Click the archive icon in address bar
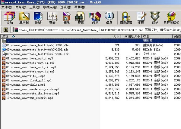Image resolution: width=181 pixels, height=129 pixels. tap(16, 30)
